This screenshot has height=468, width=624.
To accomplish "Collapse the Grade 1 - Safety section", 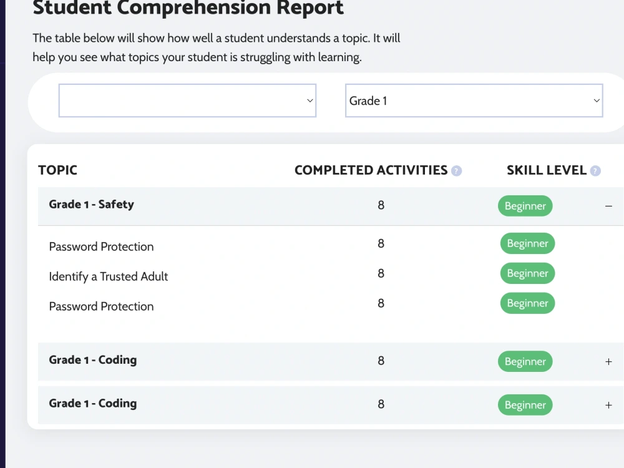I will [608, 206].
